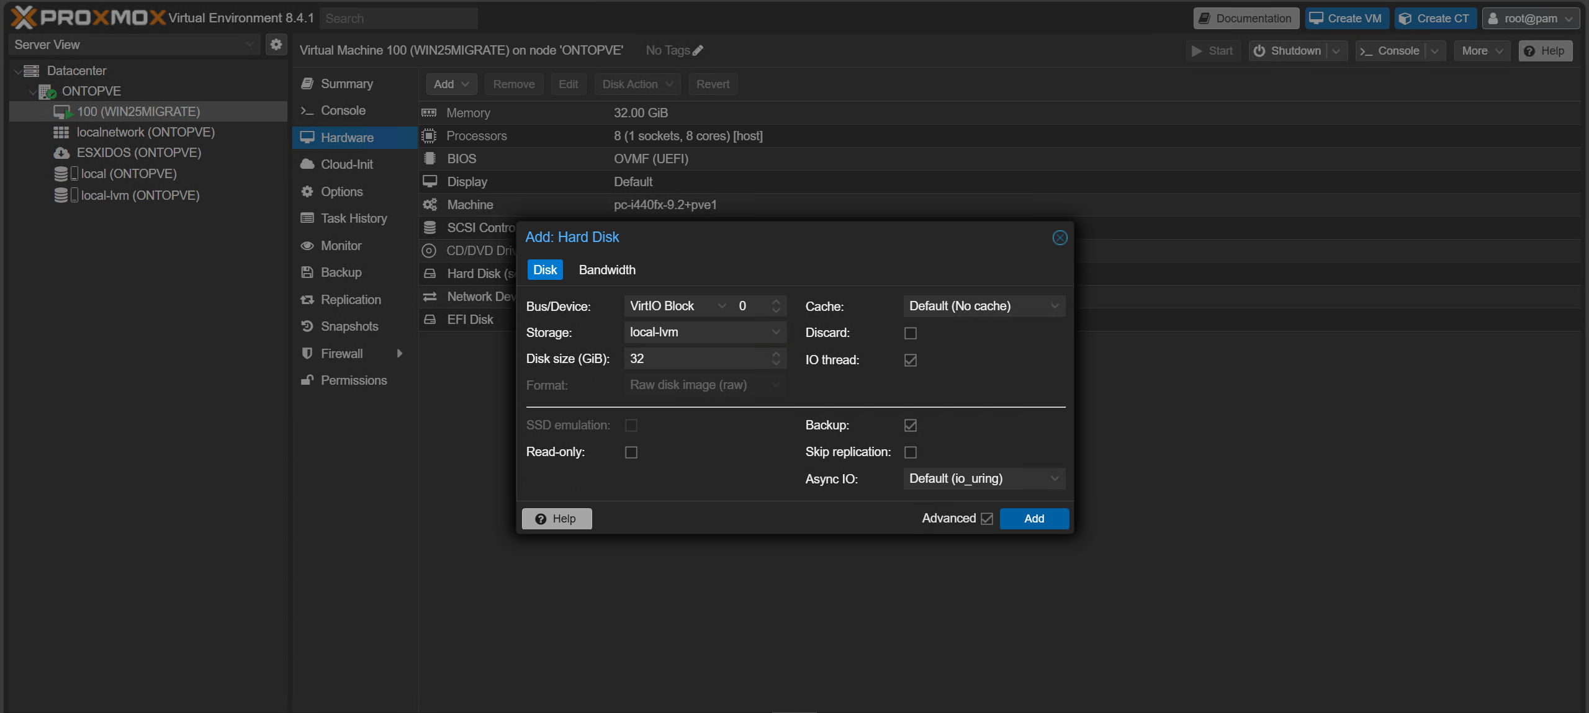Click the localnetwork grid icon
The height and width of the screenshot is (713, 1589).
coord(61,132)
